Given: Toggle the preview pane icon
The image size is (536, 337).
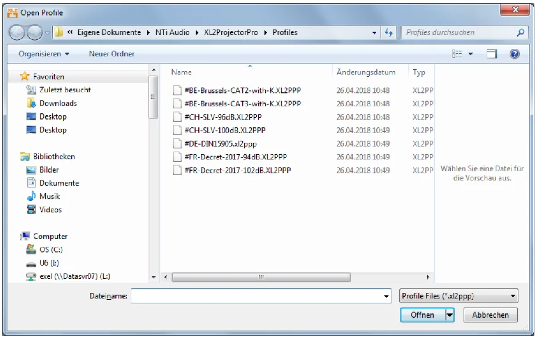Looking at the screenshot, I should (x=492, y=54).
